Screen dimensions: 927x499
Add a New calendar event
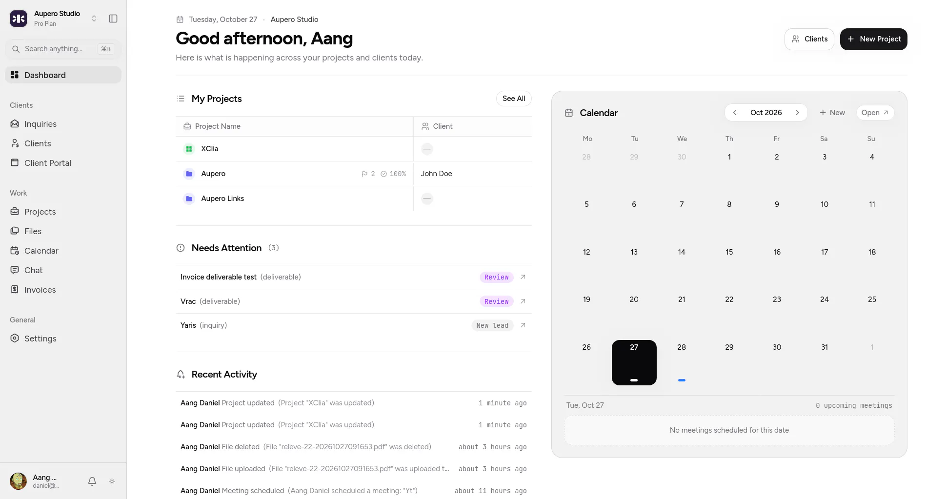pyautogui.click(x=832, y=113)
